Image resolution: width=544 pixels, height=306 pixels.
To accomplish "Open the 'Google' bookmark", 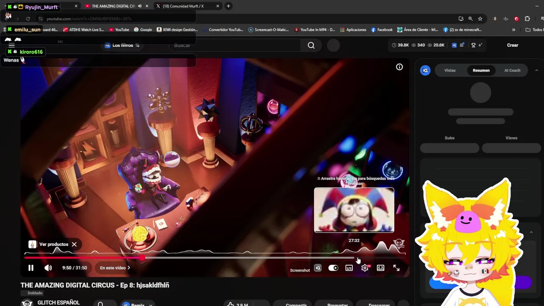I will pos(143,30).
